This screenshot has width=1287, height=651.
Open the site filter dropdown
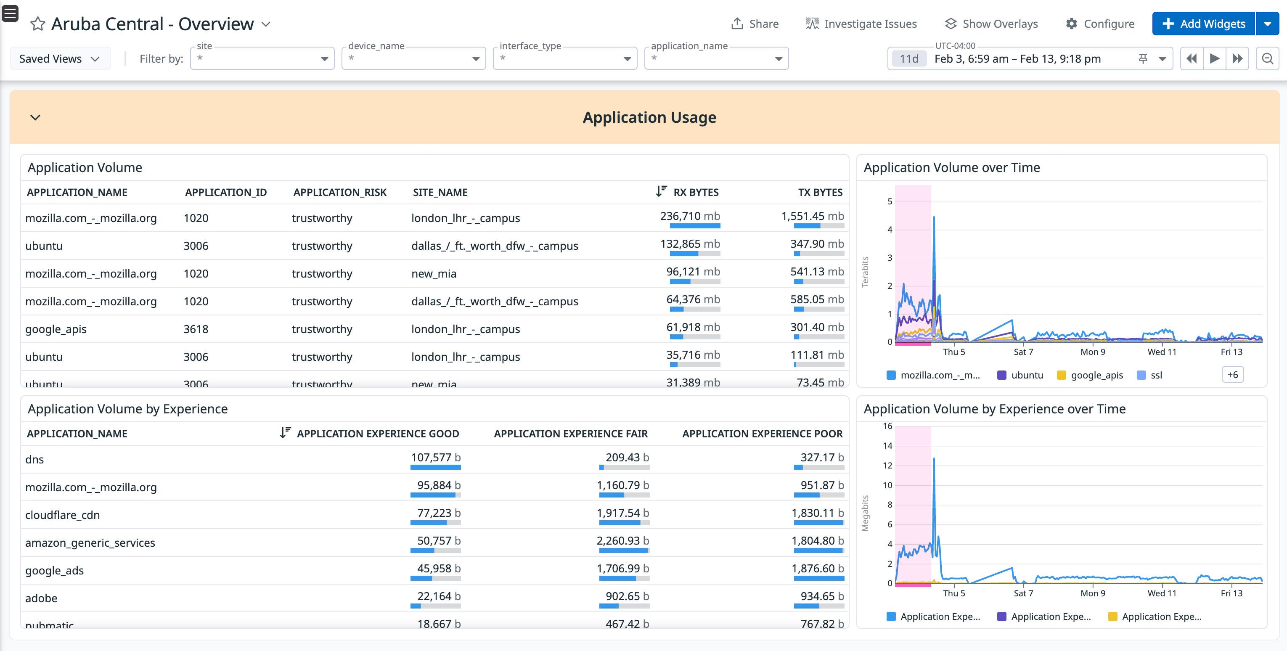324,58
